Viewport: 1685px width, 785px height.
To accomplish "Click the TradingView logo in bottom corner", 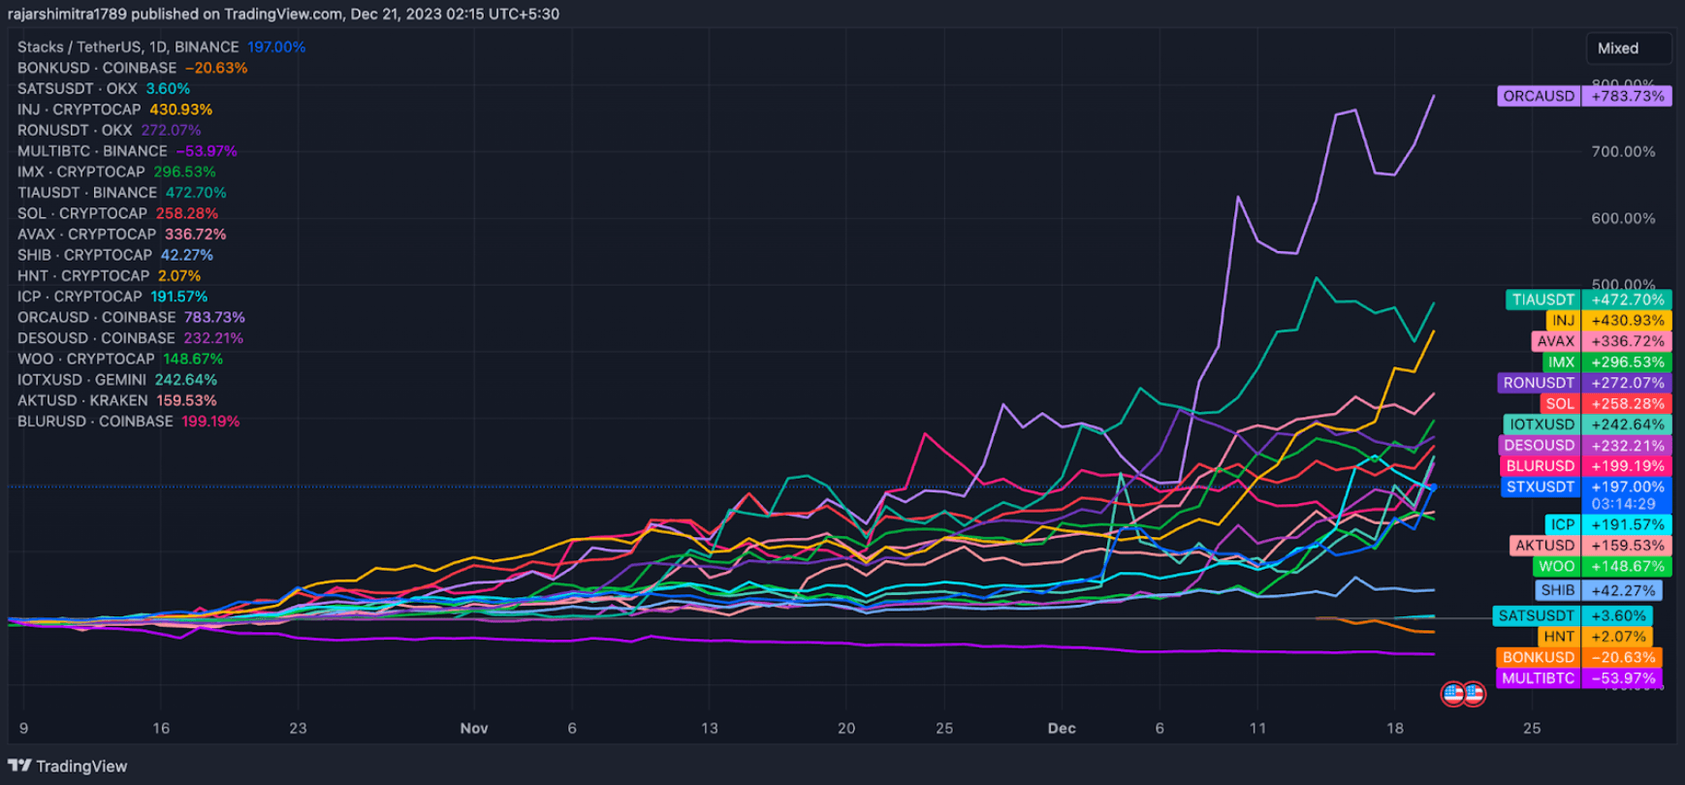I will click(68, 766).
